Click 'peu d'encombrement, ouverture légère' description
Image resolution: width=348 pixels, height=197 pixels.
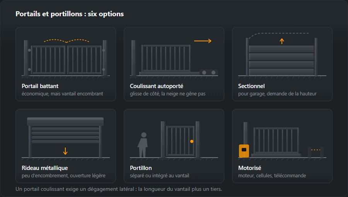[63, 176]
